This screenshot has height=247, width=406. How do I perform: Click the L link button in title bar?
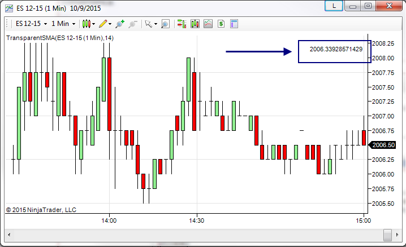[334, 6]
